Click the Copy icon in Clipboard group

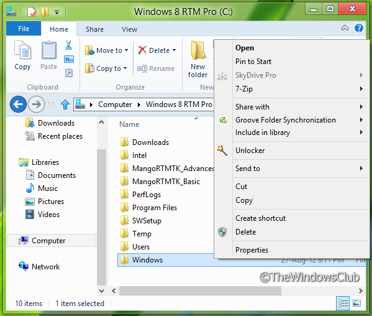22,50
